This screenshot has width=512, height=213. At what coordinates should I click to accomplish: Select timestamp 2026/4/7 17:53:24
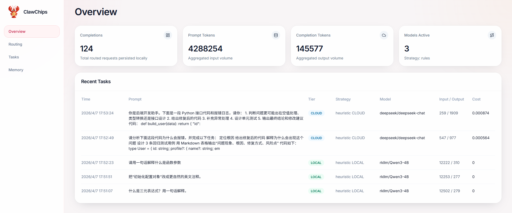tap(97, 113)
